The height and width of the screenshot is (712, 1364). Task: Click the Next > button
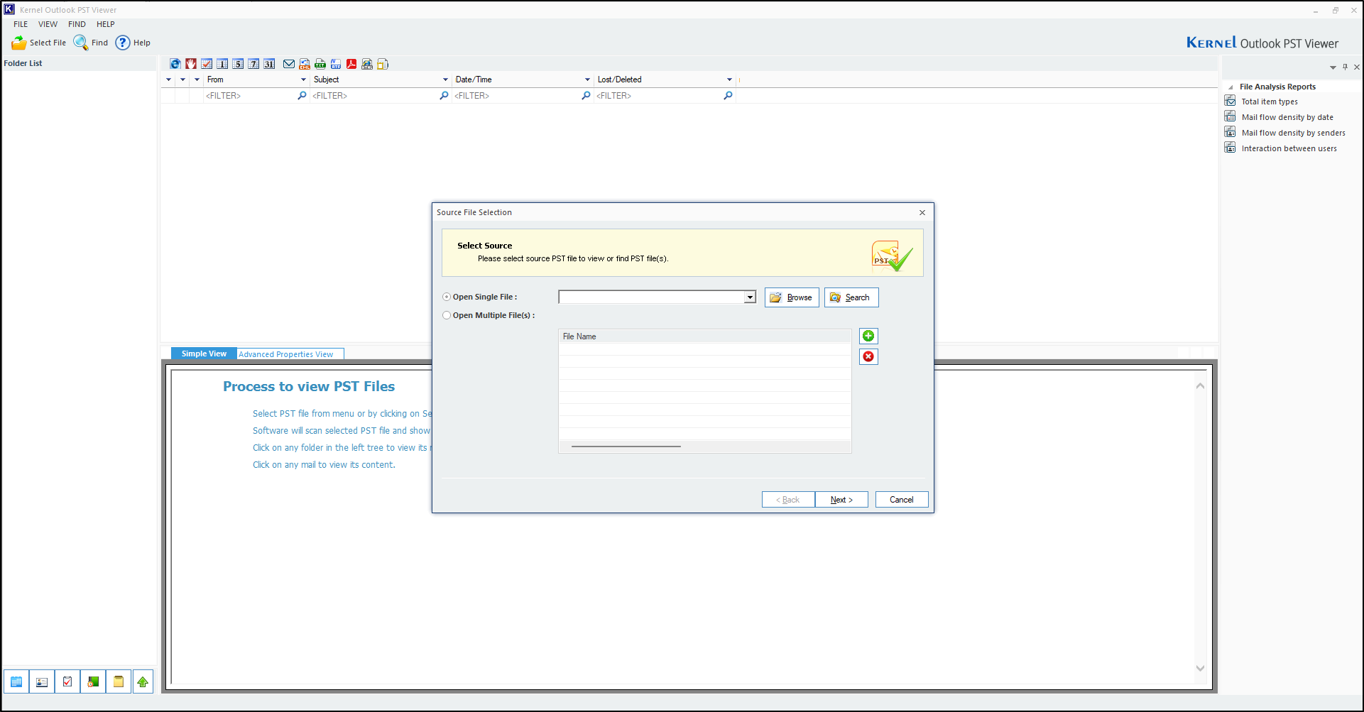[841, 500]
